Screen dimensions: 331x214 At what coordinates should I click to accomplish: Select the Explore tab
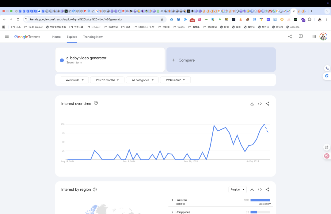point(72,37)
